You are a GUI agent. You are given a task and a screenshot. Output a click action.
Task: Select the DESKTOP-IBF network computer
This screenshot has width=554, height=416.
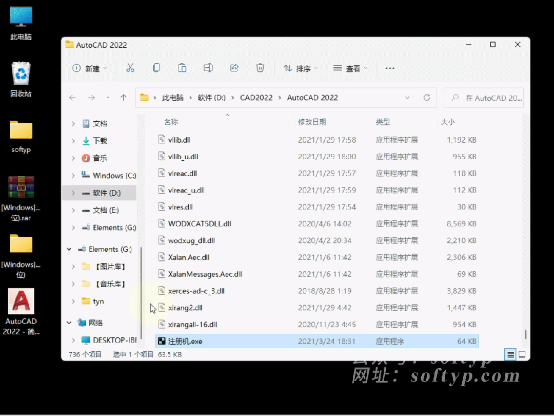point(109,340)
